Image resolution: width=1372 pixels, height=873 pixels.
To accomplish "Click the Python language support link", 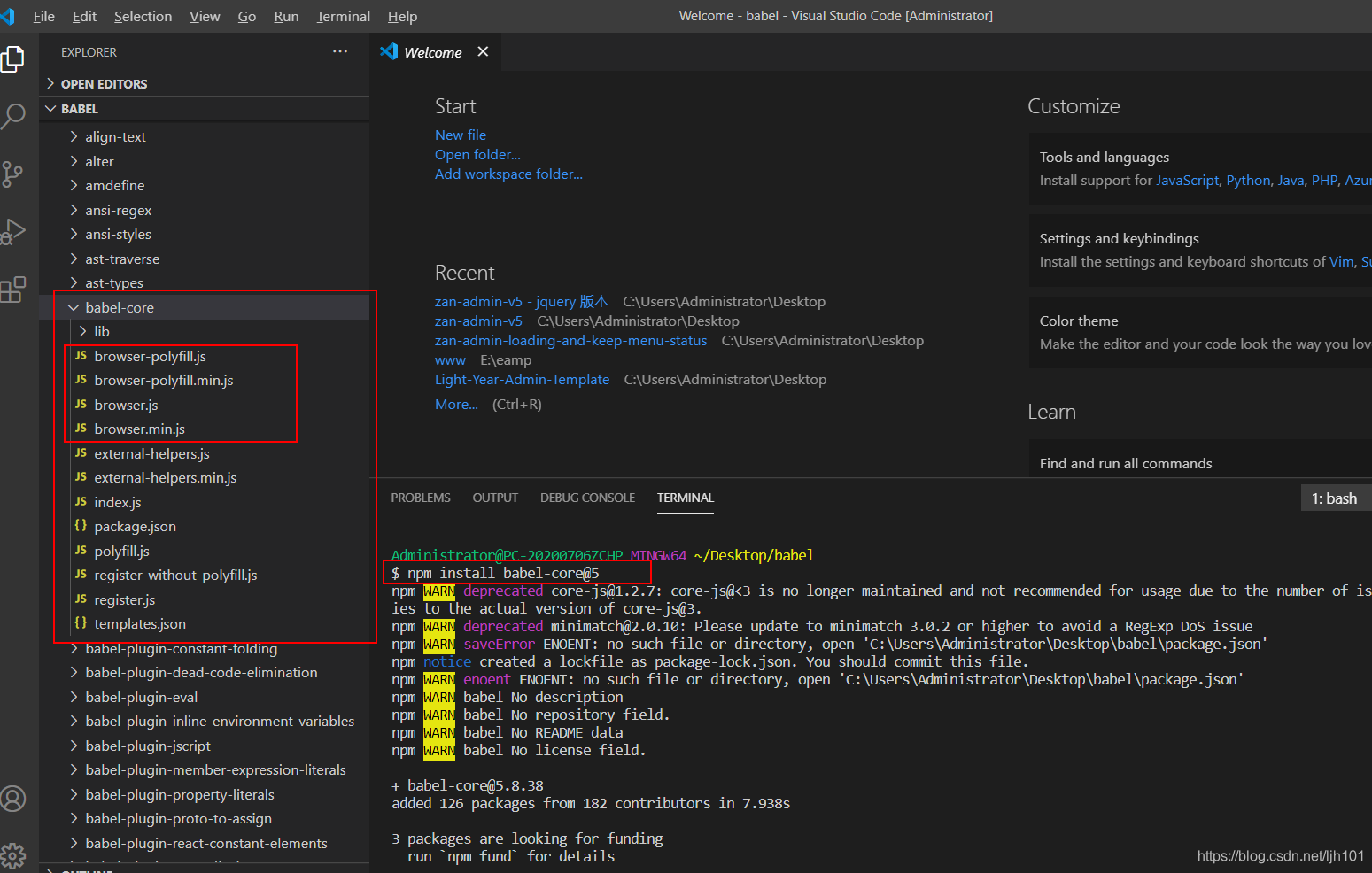I will [1248, 180].
